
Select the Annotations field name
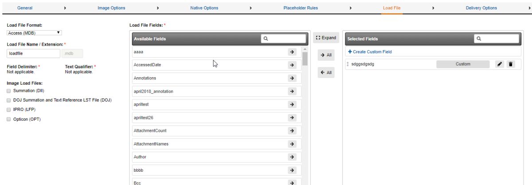[145, 78]
